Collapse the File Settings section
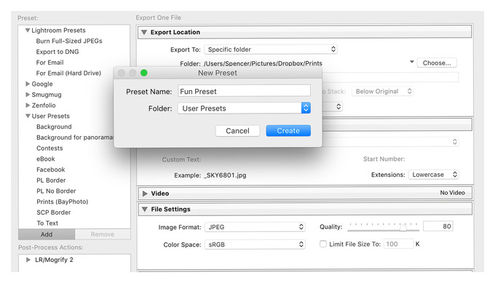 [145, 210]
